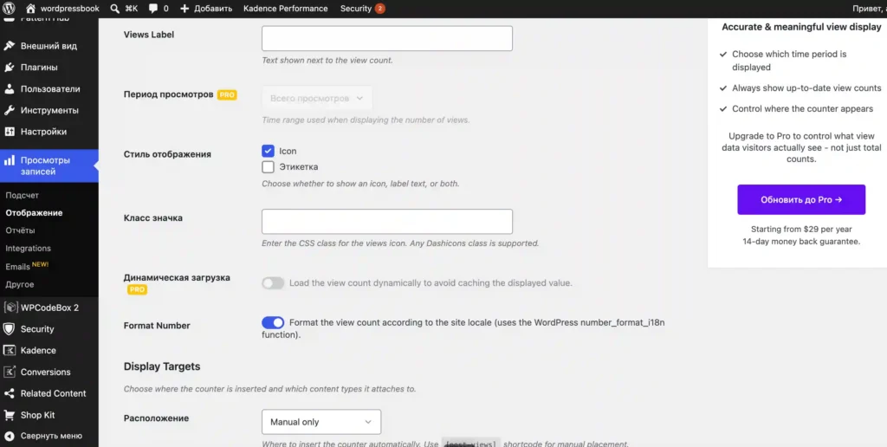This screenshot has height=447, width=887.
Task: Check the Этикетка checkbox
Action: point(269,167)
